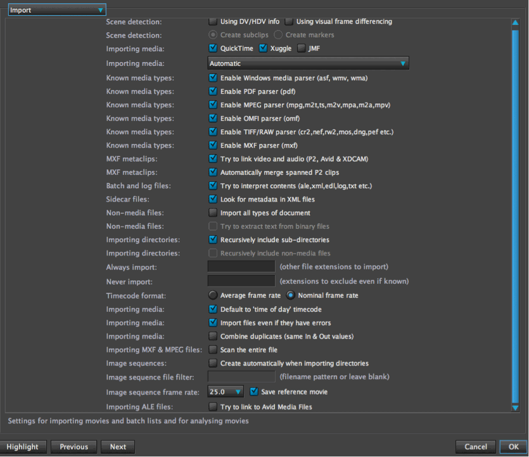Screen dimensions: 529x457
Task: Go to Previous preferences page
Action: click(x=73, y=447)
